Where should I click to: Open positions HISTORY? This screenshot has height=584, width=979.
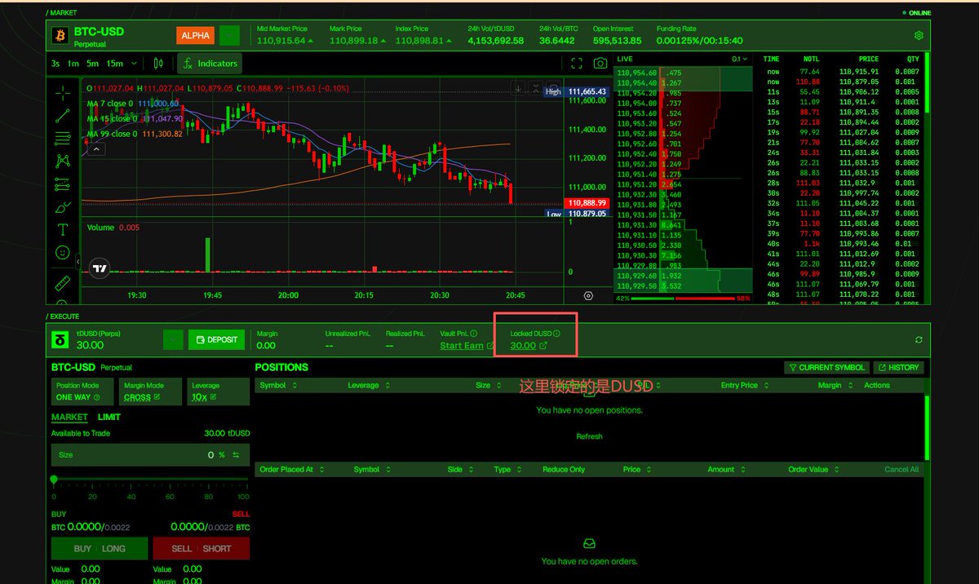tap(898, 368)
